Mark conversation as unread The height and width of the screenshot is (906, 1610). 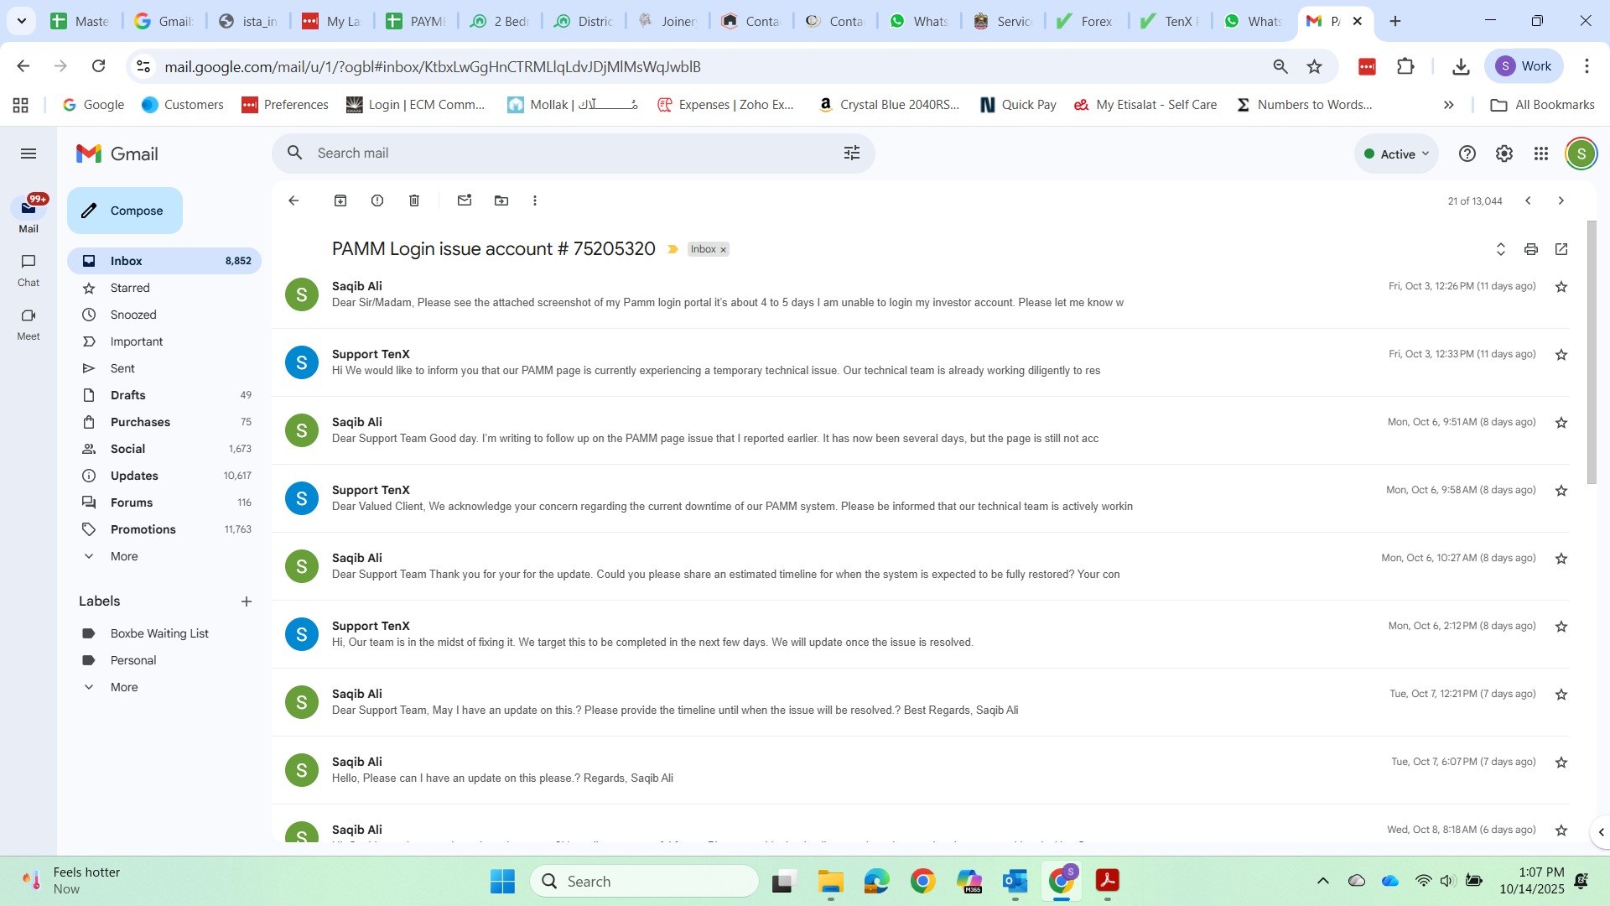(465, 200)
